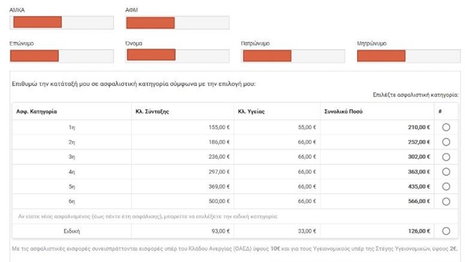Pick the 4η category totaling 363,00 €
This screenshot has width=465, height=262.
coord(446,171)
